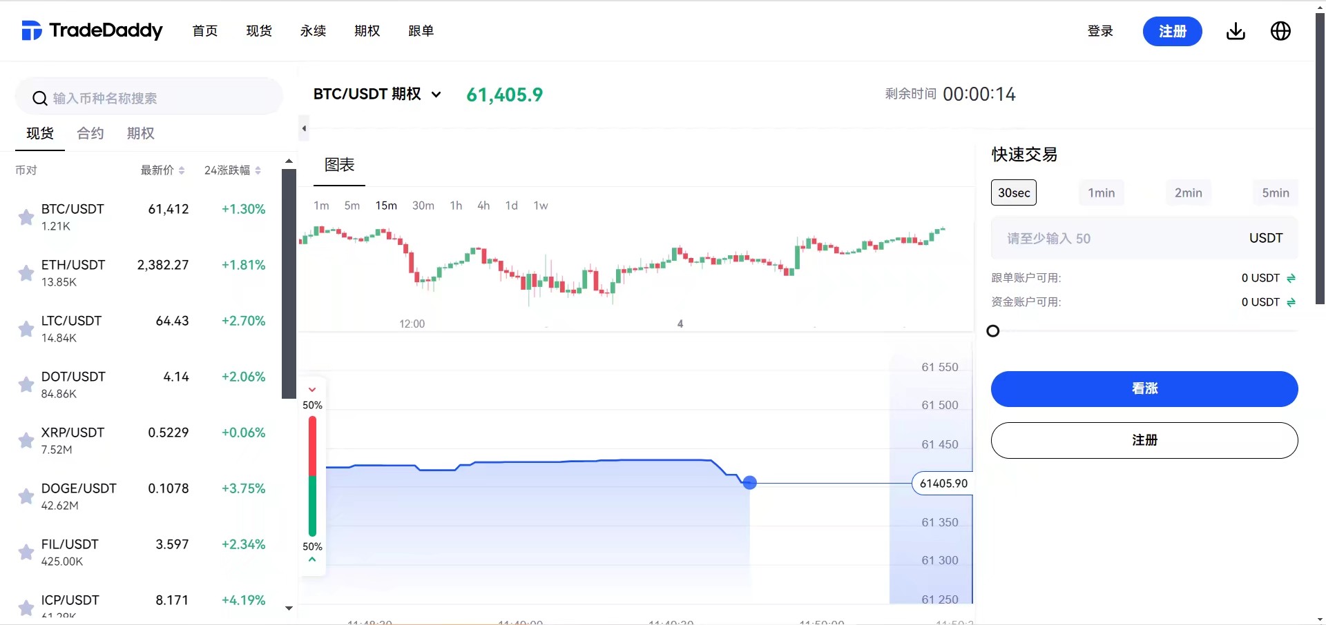Collapse the chart panel with the left chevron

[x=303, y=128]
